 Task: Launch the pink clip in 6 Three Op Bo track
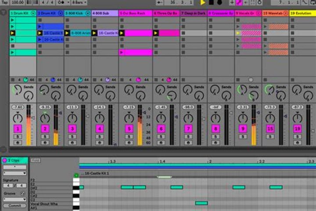coord(156,33)
